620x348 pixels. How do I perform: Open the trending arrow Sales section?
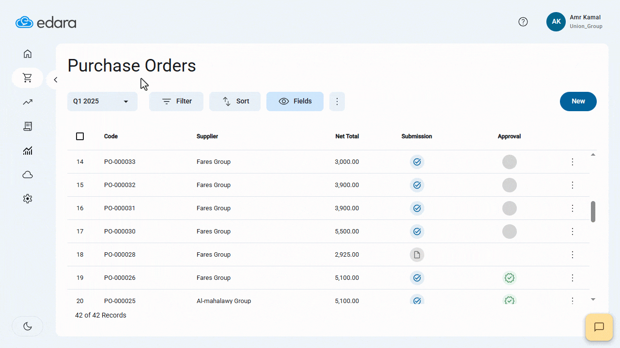tap(28, 102)
